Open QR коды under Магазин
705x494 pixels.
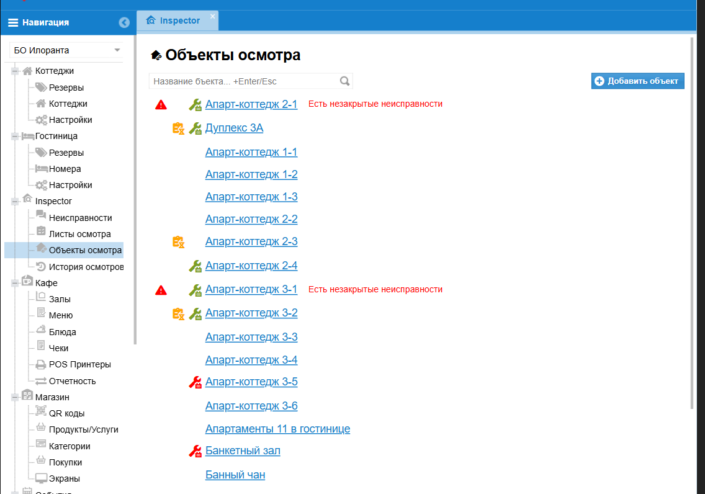[x=66, y=413]
